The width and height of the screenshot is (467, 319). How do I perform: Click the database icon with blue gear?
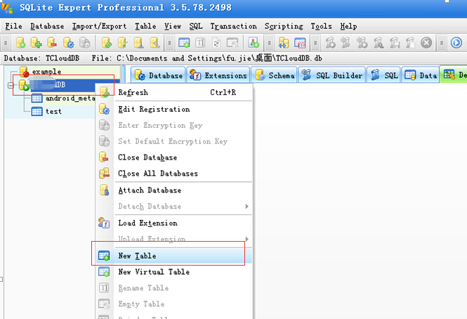point(69,43)
